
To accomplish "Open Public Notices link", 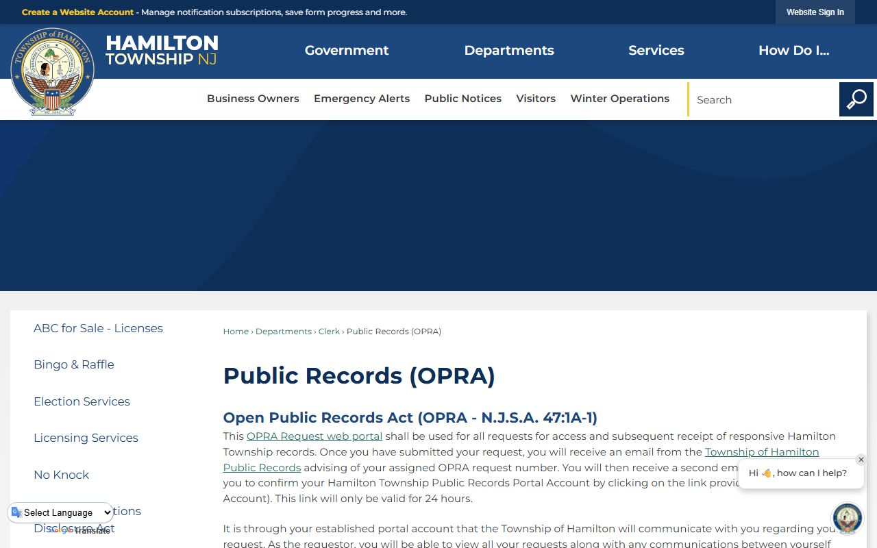I will 463,99.
